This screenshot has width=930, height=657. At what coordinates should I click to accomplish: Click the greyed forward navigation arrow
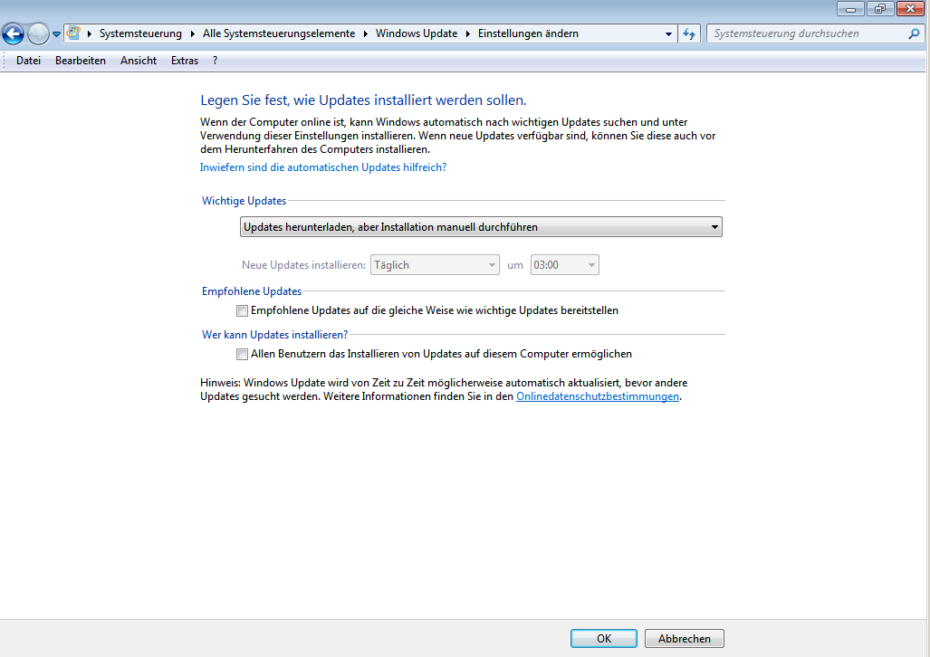(38, 33)
